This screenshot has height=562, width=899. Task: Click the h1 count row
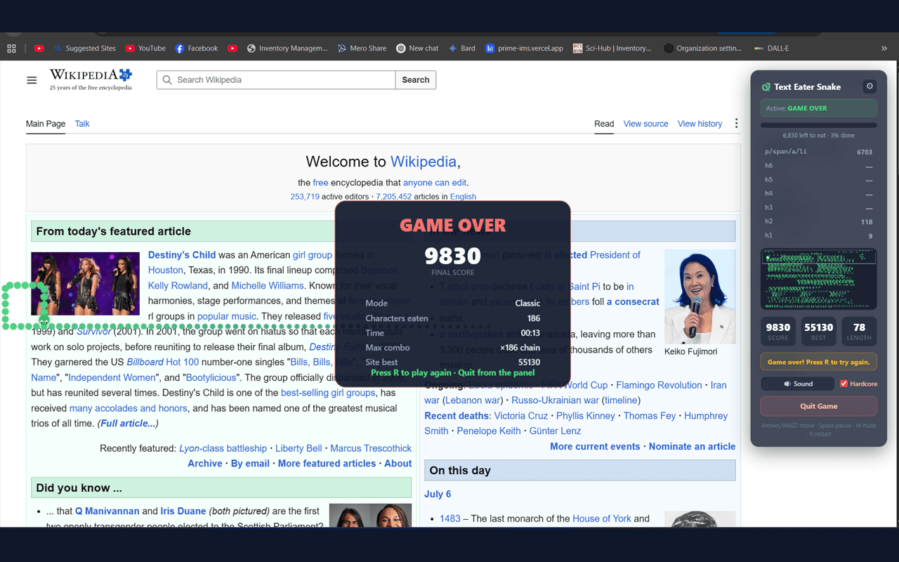pos(818,235)
